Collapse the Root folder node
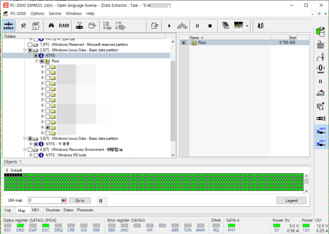The image size is (329, 234). point(36,61)
